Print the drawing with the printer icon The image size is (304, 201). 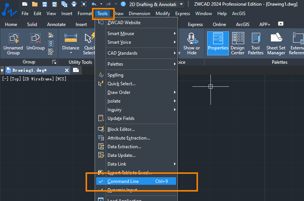74,4
